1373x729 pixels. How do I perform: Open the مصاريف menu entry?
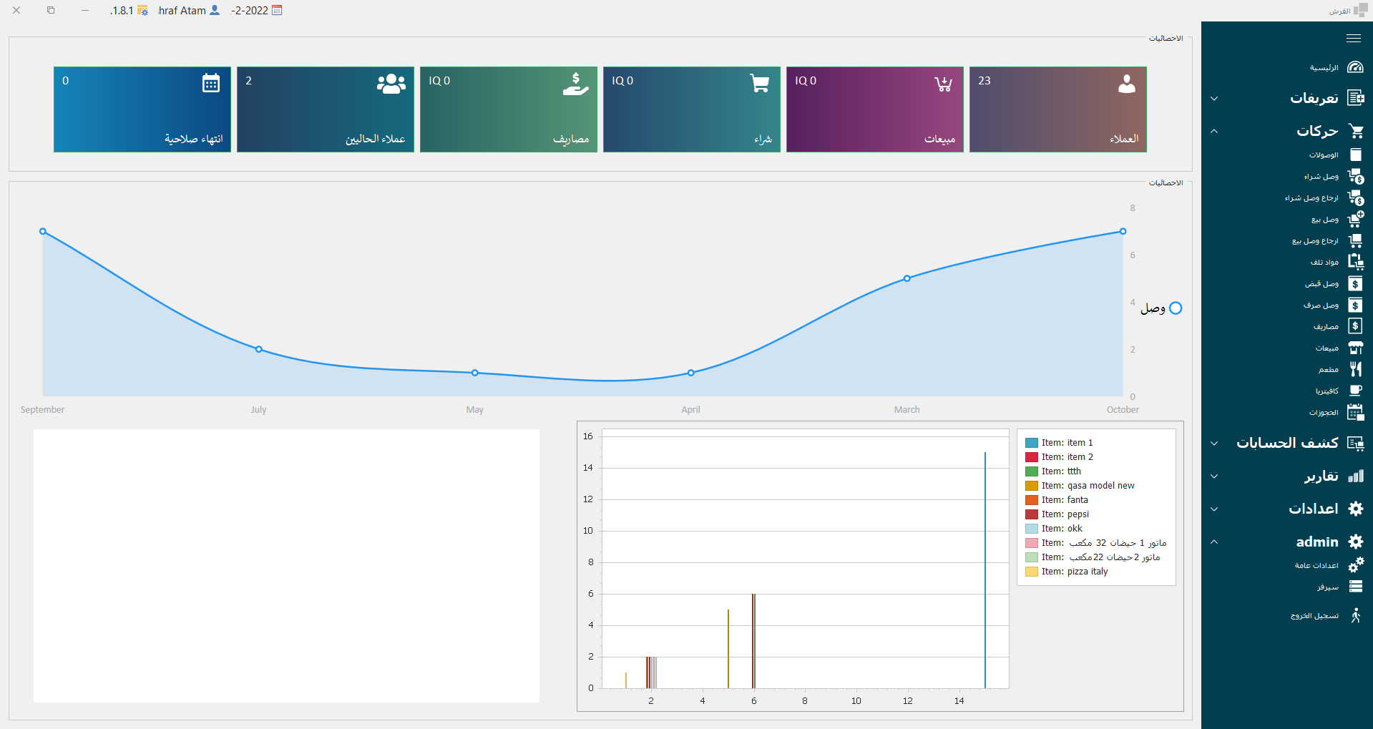coord(1326,327)
